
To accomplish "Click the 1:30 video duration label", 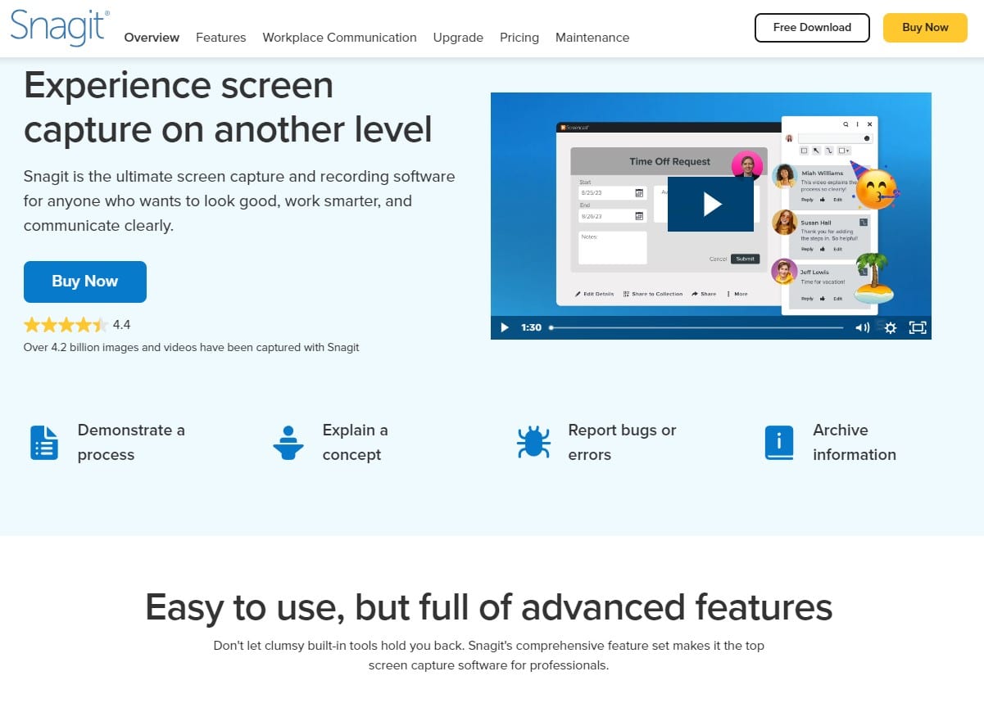I will pos(532,327).
